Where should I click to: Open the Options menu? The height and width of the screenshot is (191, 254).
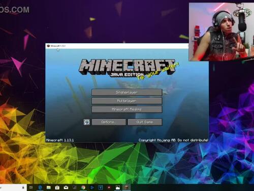coord(109,122)
